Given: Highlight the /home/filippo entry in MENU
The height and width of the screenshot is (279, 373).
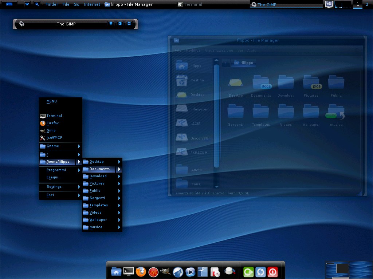Looking at the screenshot, I should tap(61, 162).
